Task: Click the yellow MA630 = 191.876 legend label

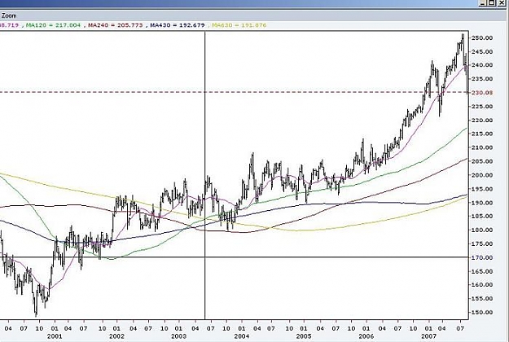Action: pos(239,24)
